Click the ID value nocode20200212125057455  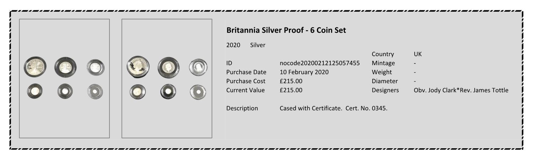tap(319, 63)
